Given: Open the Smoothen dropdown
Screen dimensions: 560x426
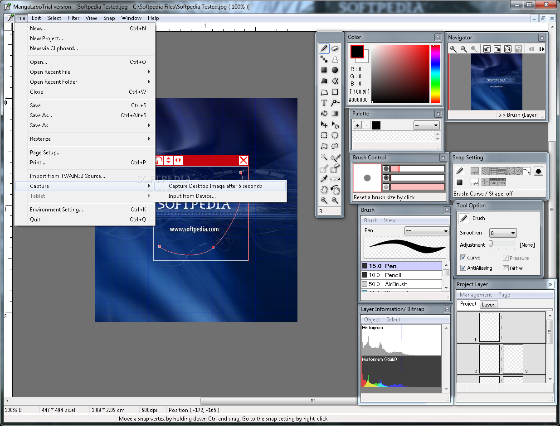Looking at the screenshot, I should tap(503, 233).
